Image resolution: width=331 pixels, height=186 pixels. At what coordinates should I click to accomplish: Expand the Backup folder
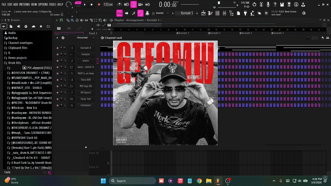pos(13,38)
